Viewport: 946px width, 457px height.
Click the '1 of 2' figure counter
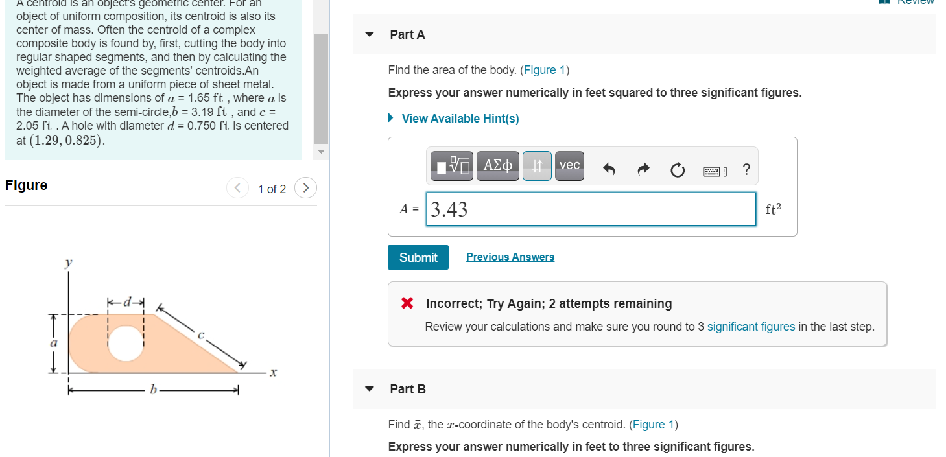[272, 189]
